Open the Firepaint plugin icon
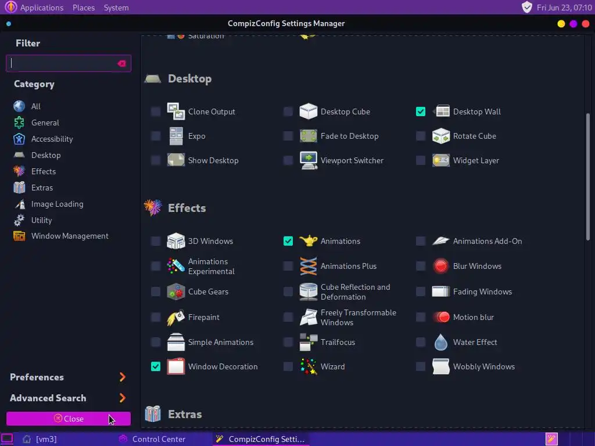 pos(175,317)
